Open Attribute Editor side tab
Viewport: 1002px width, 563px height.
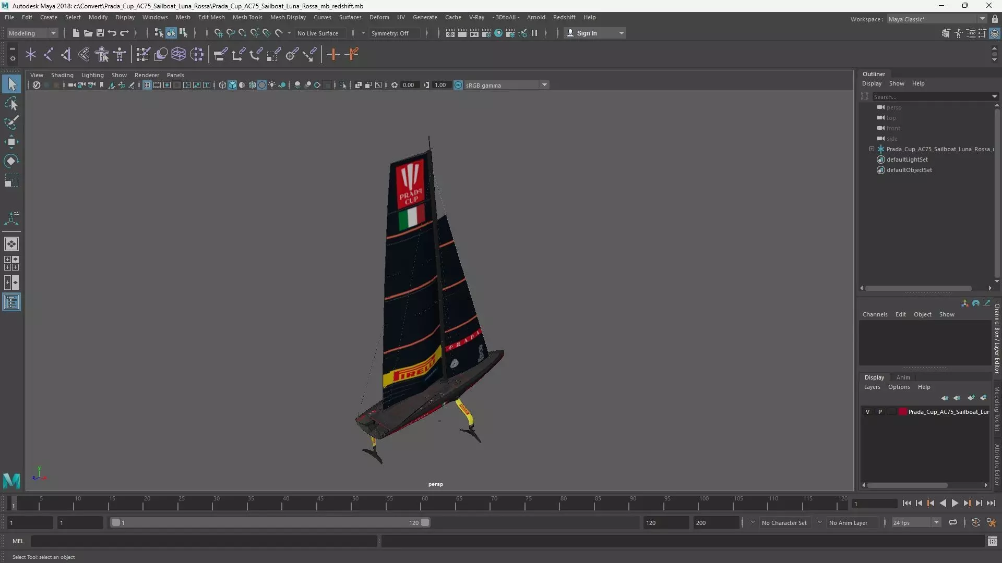(997, 464)
